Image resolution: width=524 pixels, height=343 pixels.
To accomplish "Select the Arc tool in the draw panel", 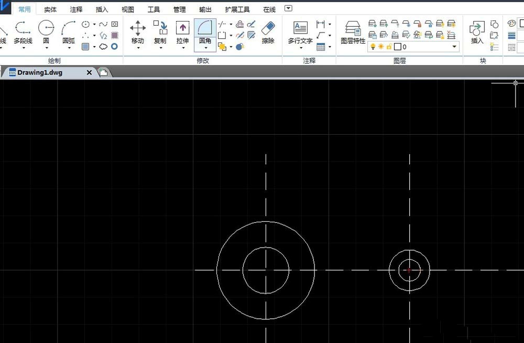I will [68, 29].
